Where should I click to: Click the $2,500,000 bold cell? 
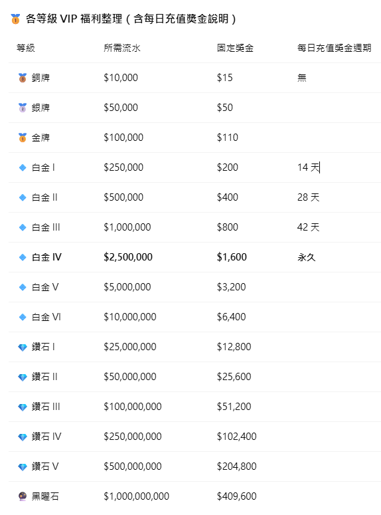(x=128, y=257)
